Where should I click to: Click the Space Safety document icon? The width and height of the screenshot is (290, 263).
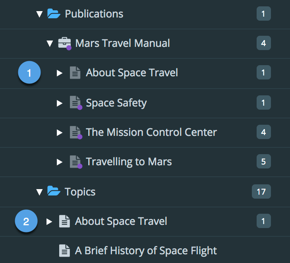click(x=75, y=102)
